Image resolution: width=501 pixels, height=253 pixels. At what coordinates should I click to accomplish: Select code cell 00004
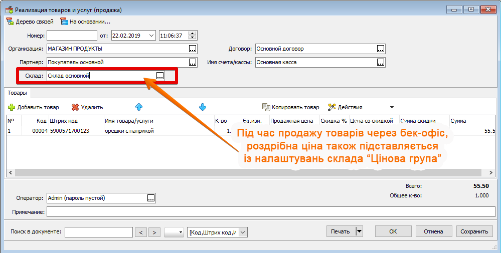pos(35,131)
